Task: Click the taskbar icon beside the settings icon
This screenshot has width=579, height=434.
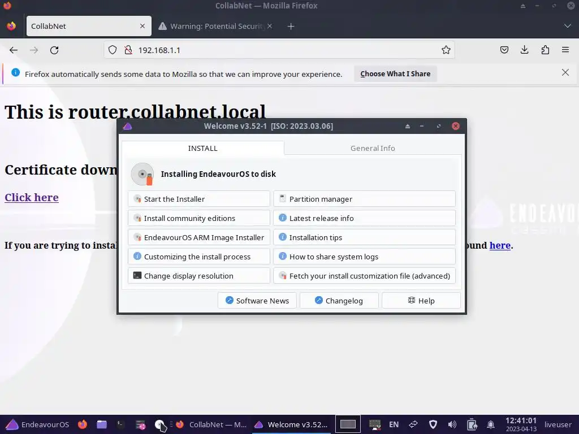Action: point(160,425)
